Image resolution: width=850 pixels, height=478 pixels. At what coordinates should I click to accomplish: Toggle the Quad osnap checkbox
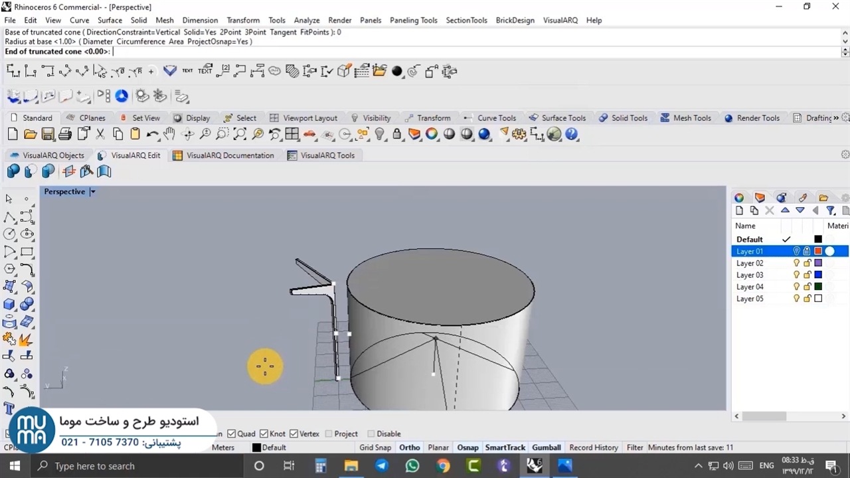[232, 434]
